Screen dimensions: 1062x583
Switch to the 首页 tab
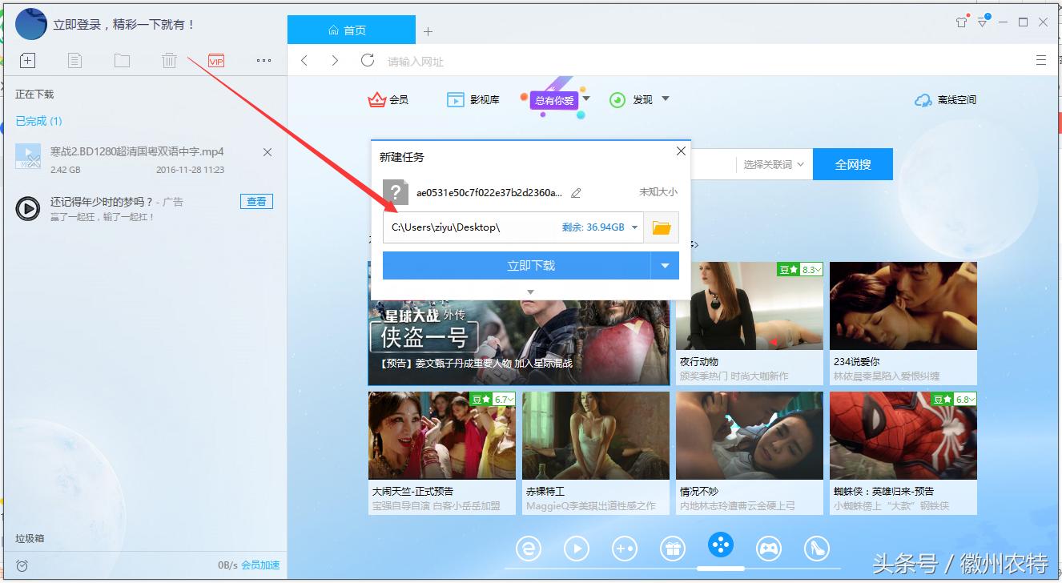click(x=351, y=30)
